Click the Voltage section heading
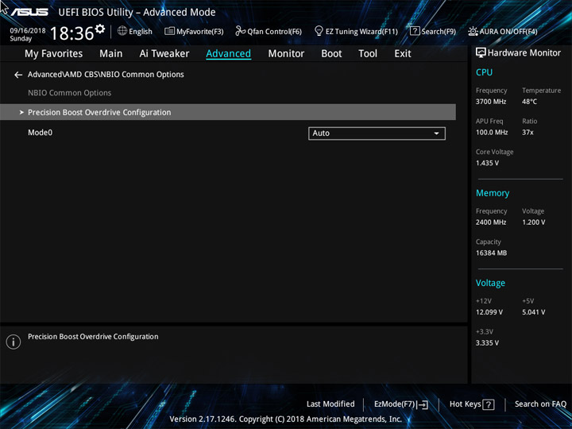This screenshot has width=572, height=429. [490, 283]
